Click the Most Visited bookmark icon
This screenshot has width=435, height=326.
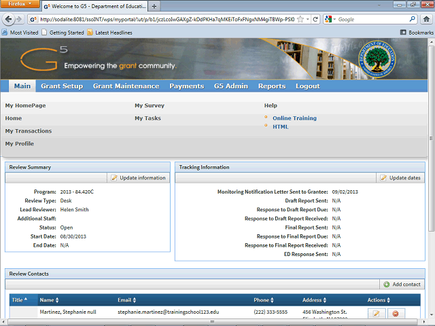point(5,33)
